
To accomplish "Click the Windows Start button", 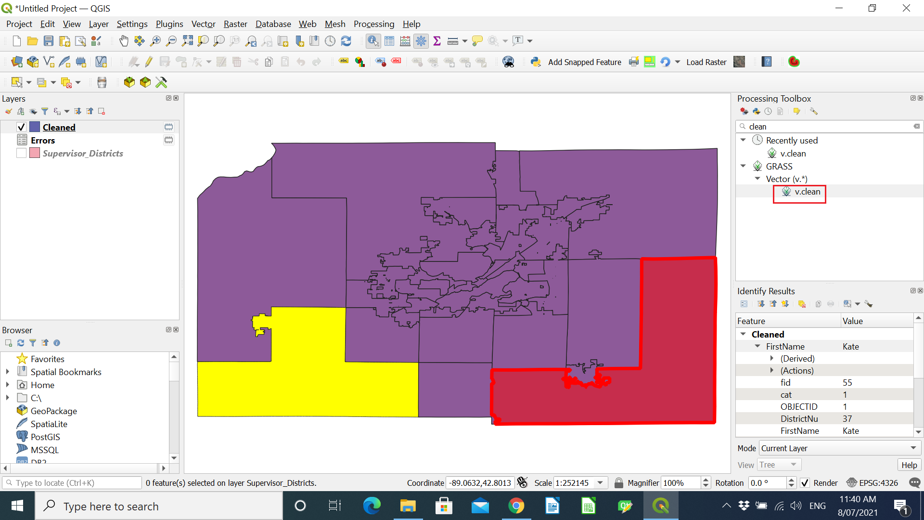I will click(17, 506).
